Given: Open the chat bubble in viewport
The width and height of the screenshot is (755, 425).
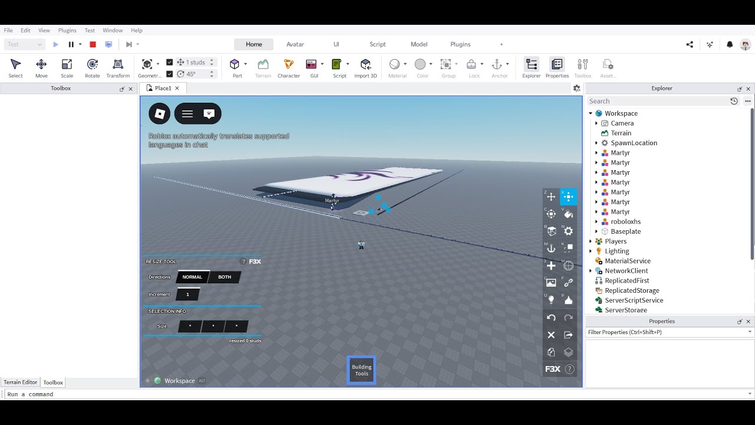Looking at the screenshot, I should pos(209,114).
